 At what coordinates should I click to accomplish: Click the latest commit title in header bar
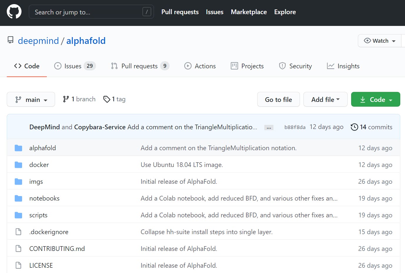[192, 127]
